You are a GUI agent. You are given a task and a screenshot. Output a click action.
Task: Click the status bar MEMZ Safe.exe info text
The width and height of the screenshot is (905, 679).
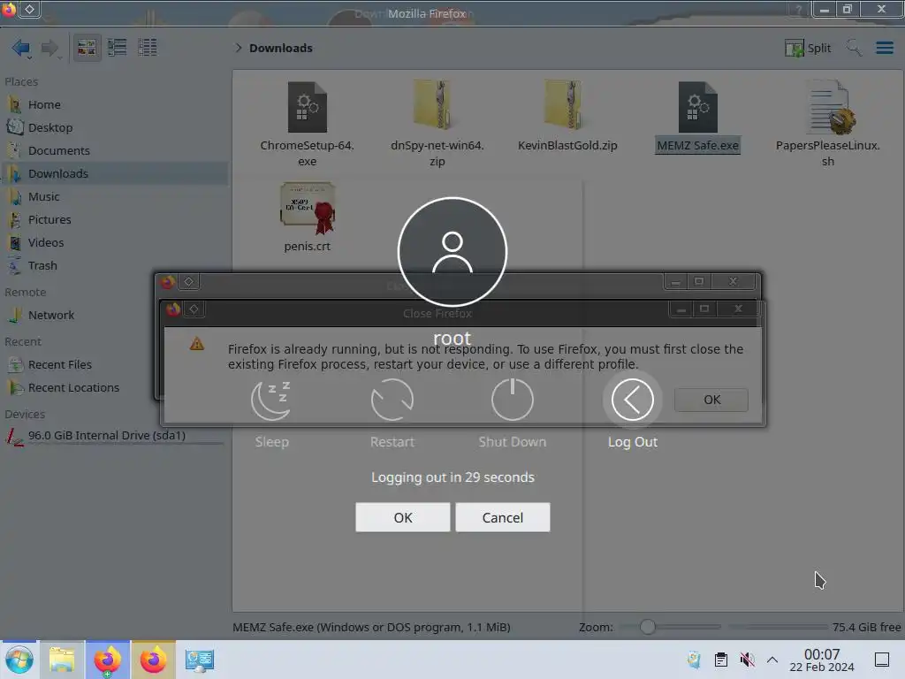371,627
